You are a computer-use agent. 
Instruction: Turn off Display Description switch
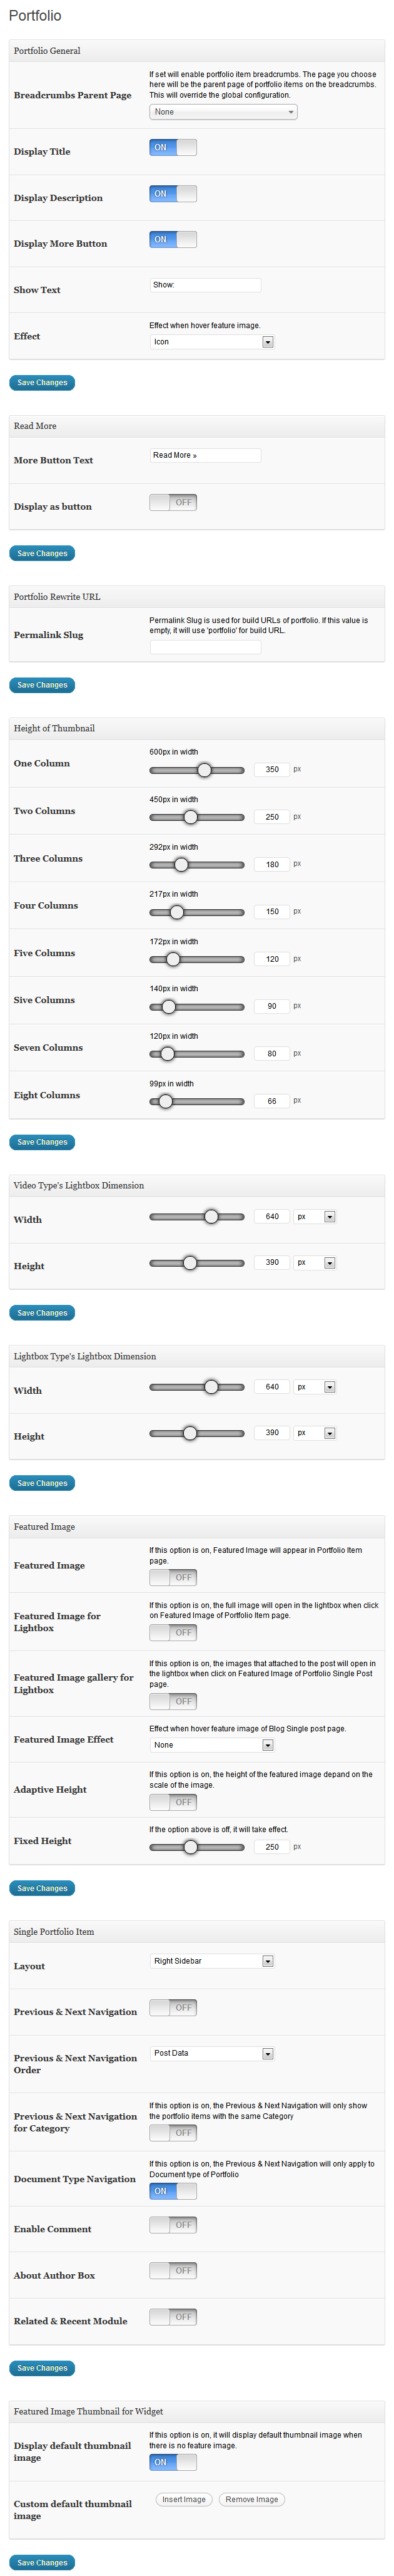tap(173, 194)
